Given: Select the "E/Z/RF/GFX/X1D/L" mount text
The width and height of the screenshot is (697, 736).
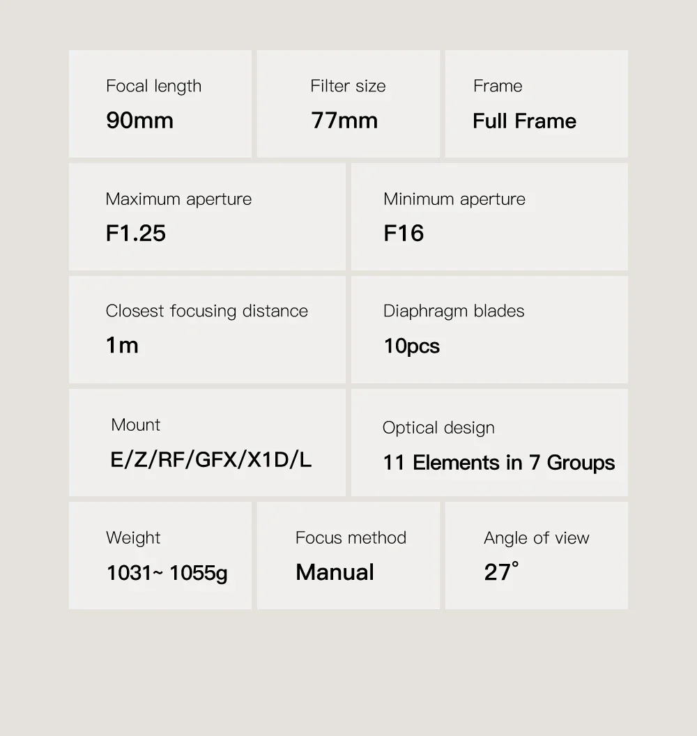Looking at the screenshot, I should [x=211, y=460].
